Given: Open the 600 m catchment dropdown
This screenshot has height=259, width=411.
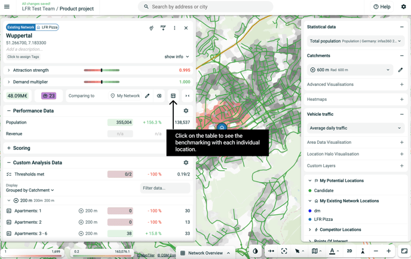Looking at the screenshot, I should pos(350,70).
